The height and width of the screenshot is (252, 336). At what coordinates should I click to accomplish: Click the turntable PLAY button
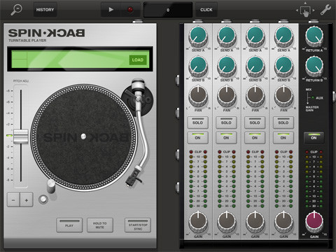69,225
